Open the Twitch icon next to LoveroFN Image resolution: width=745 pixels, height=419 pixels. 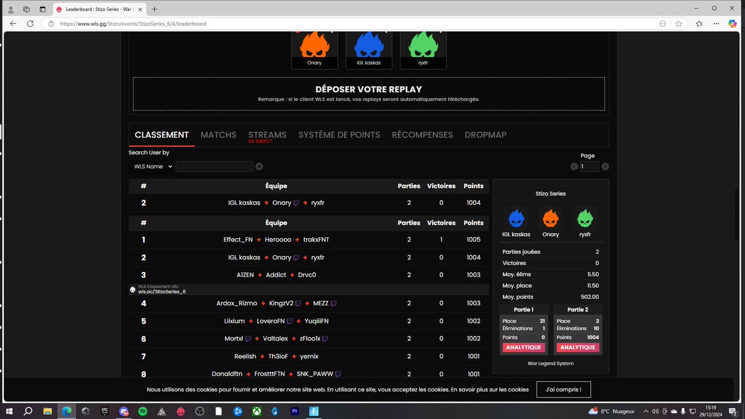290,321
